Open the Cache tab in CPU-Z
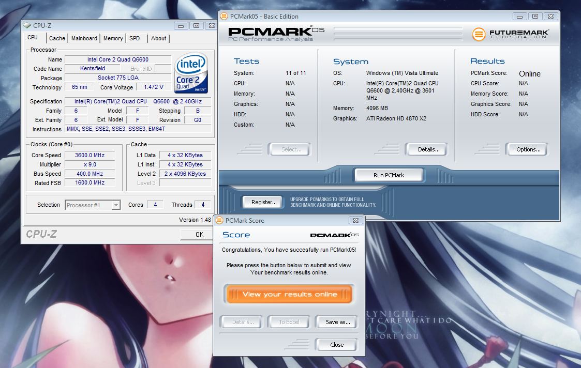The width and height of the screenshot is (581, 368). coord(57,38)
